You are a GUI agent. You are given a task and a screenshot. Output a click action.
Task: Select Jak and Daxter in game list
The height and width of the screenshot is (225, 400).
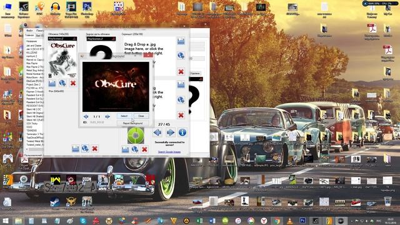(x=34, y=46)
